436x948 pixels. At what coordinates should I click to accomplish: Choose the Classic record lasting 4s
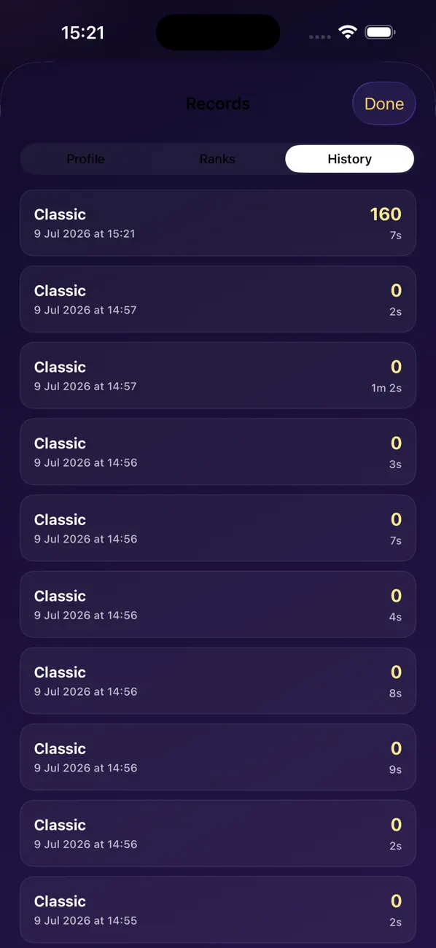218,605
